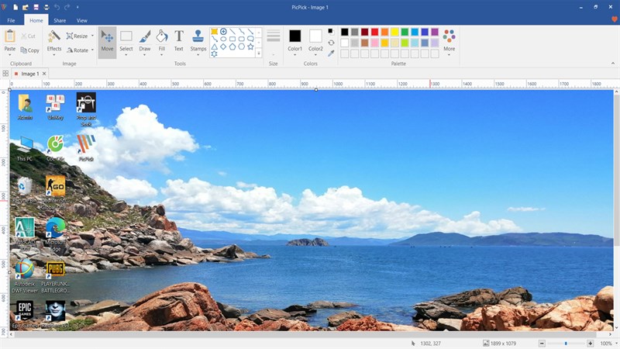Click the save icon in title bar
The image size is (620, 349).
click(x=36, y=7)
